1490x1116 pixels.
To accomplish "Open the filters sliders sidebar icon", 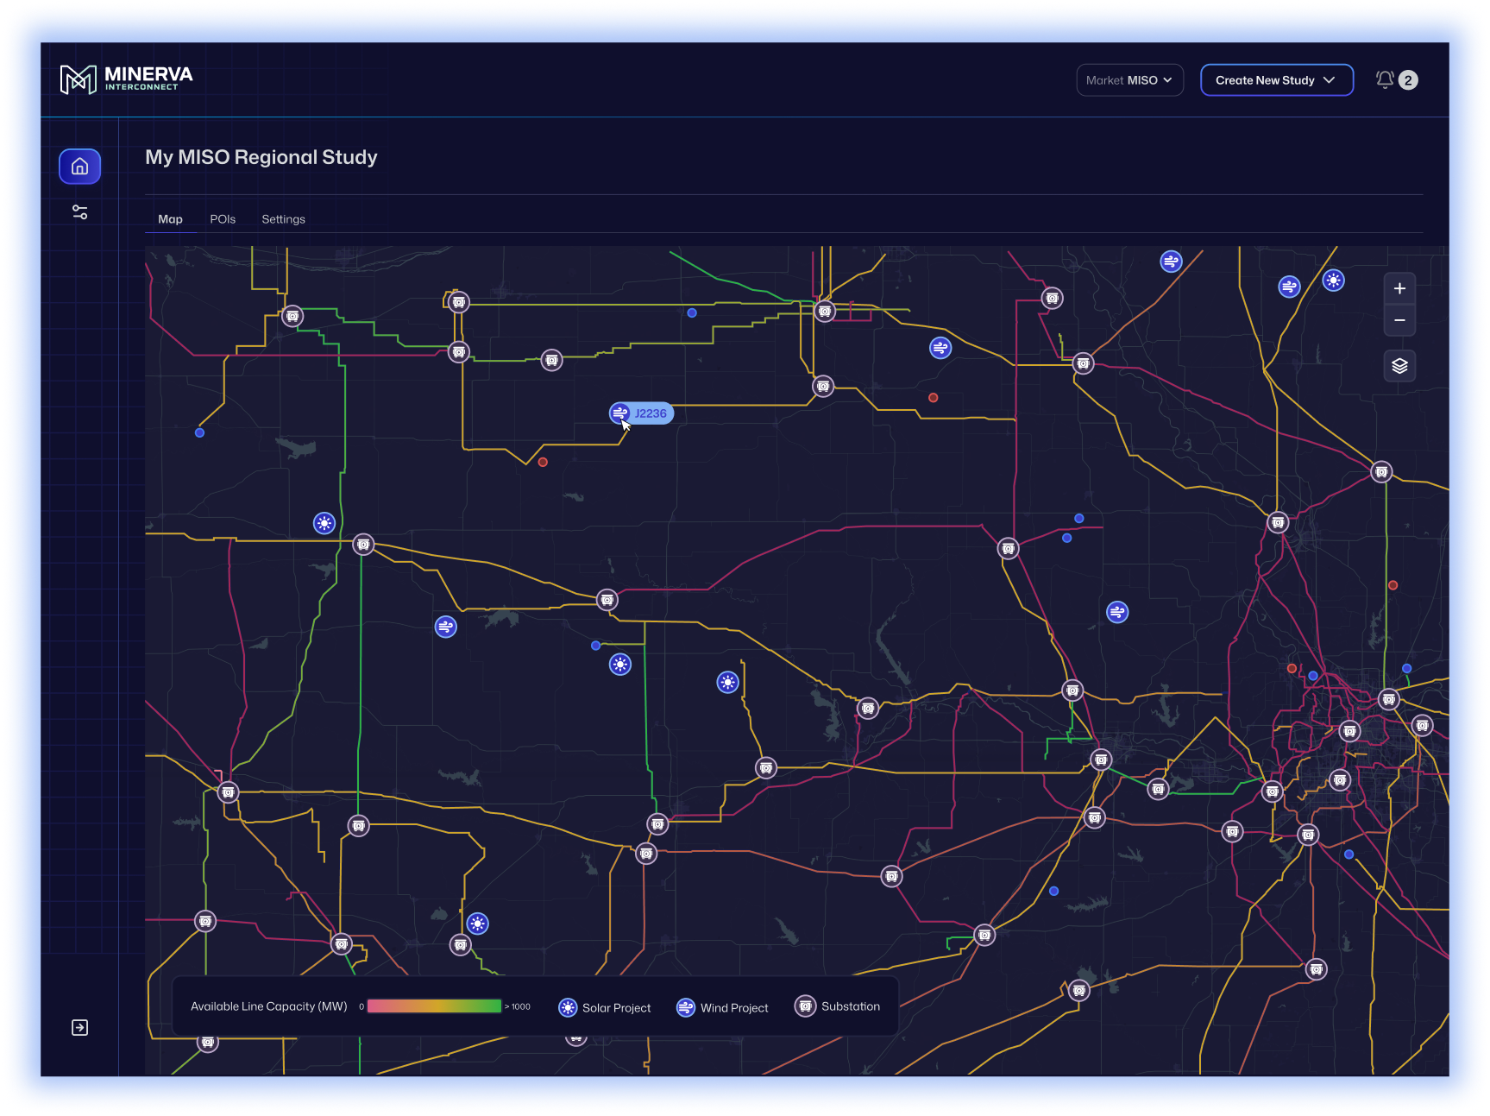I will 79,212.
